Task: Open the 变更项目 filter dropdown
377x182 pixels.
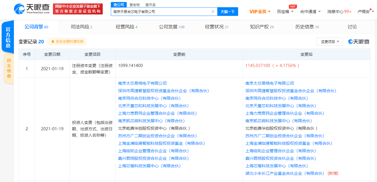Action: tap(329, 42)
